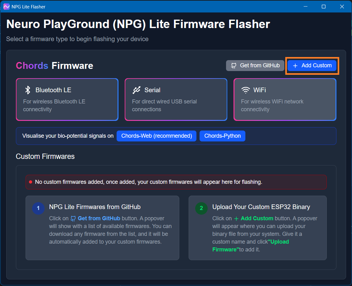This screenshot has width=352, height=286.
Task: Click the Bluetooth icon in Bluetooth LE card
Action: [28, 90]
